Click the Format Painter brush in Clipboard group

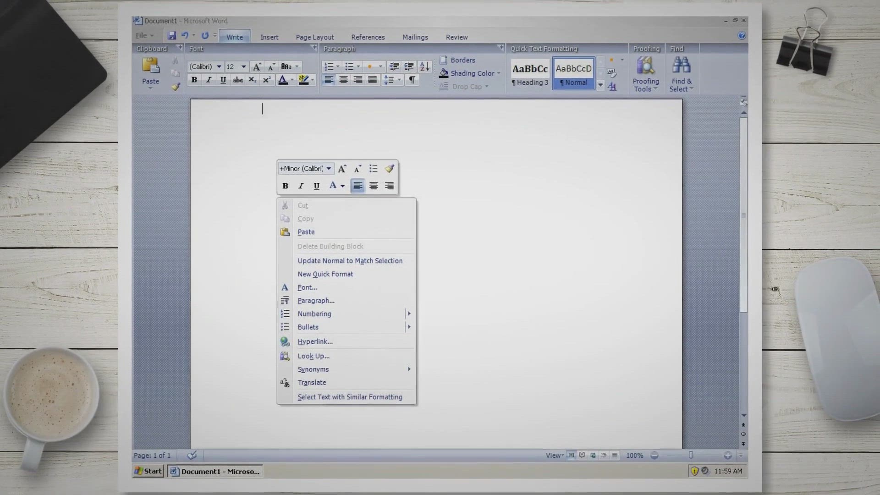[176, 87]
